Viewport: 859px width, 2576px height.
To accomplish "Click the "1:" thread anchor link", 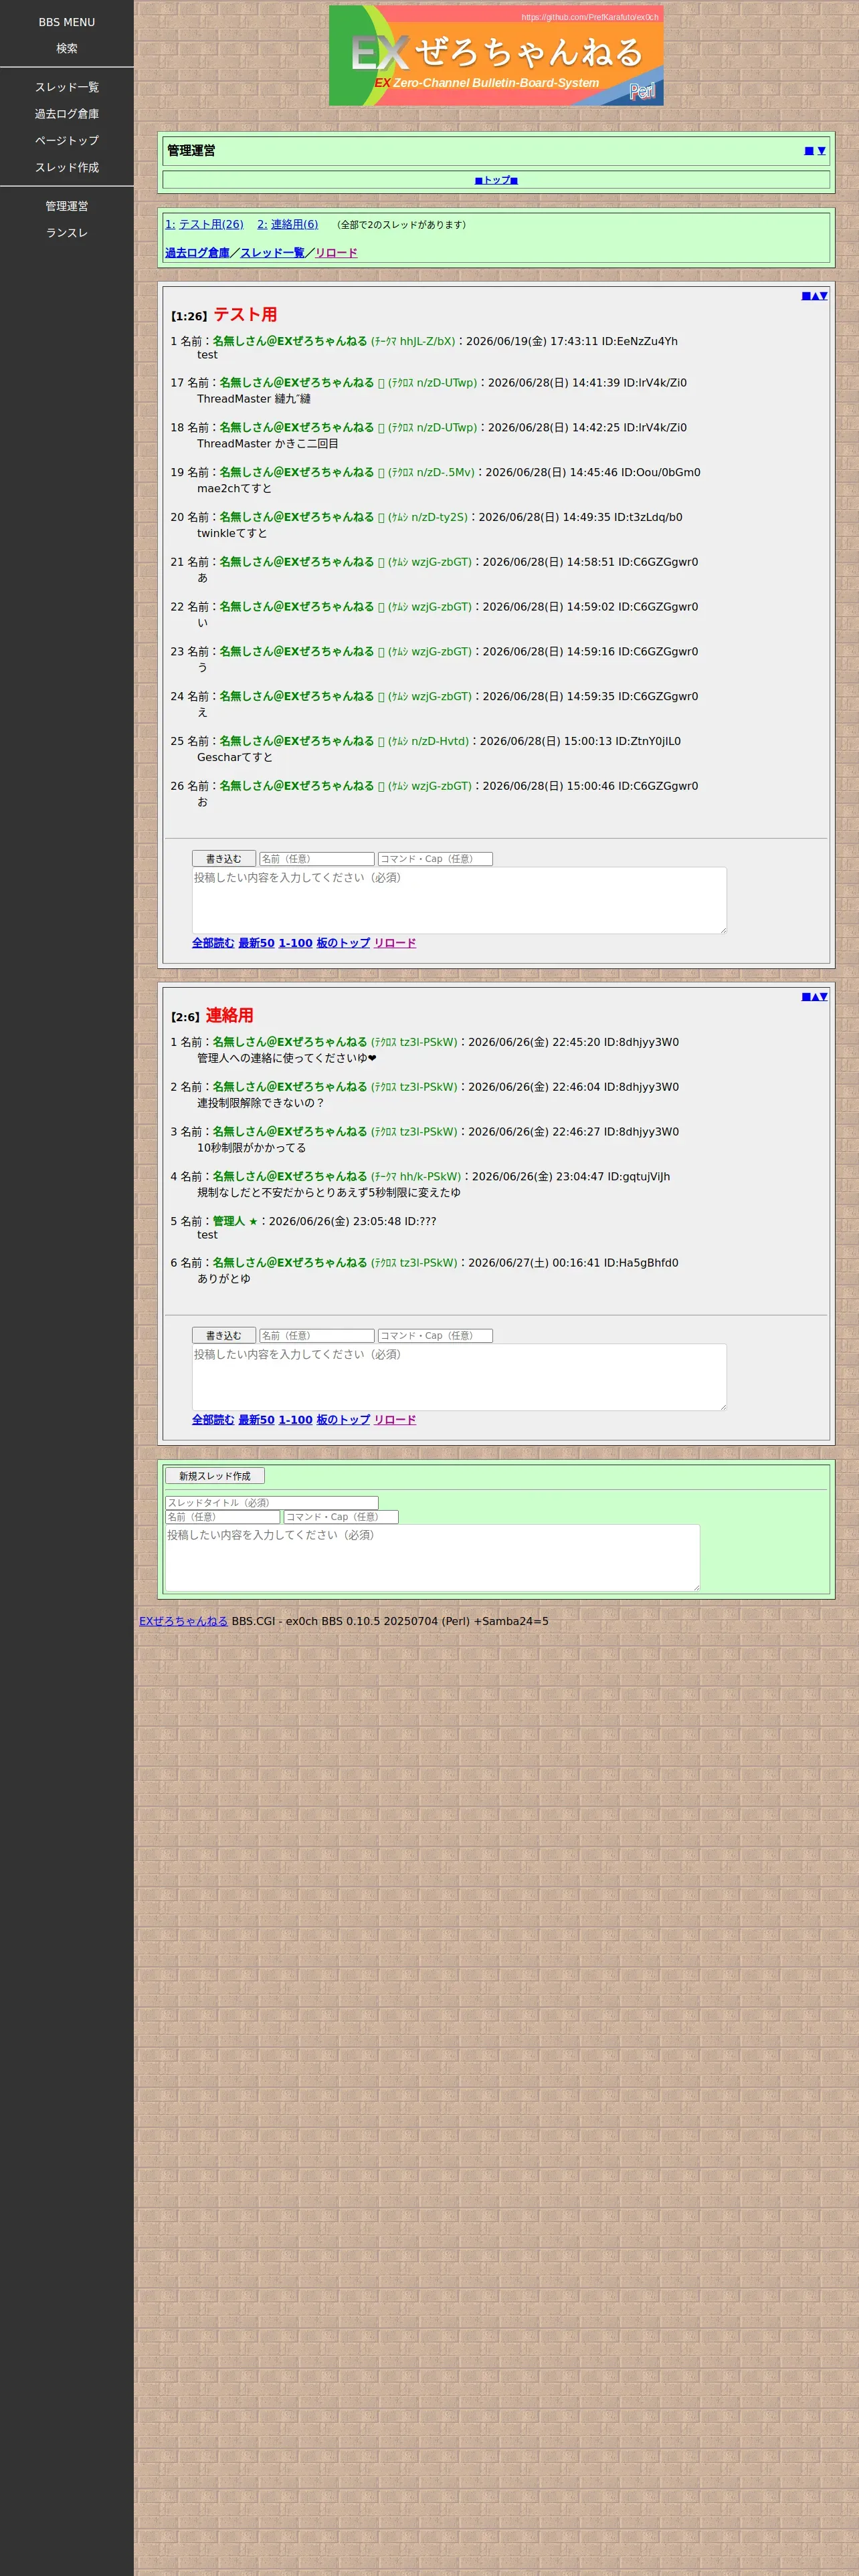I will coord(170,224).
